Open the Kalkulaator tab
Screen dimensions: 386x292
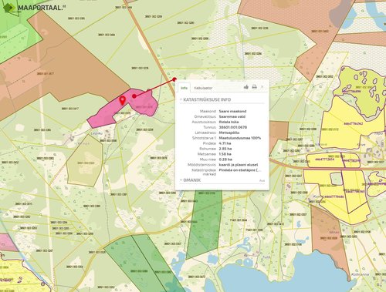(203, 88)
